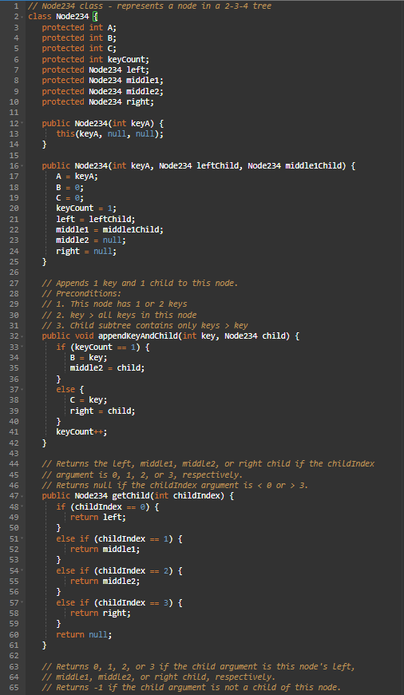Image resolution: width=404 pixels, height=695 pixels.
Task: Fold the childIndex == 1 else-if block
Action: [x=22, y=538]
